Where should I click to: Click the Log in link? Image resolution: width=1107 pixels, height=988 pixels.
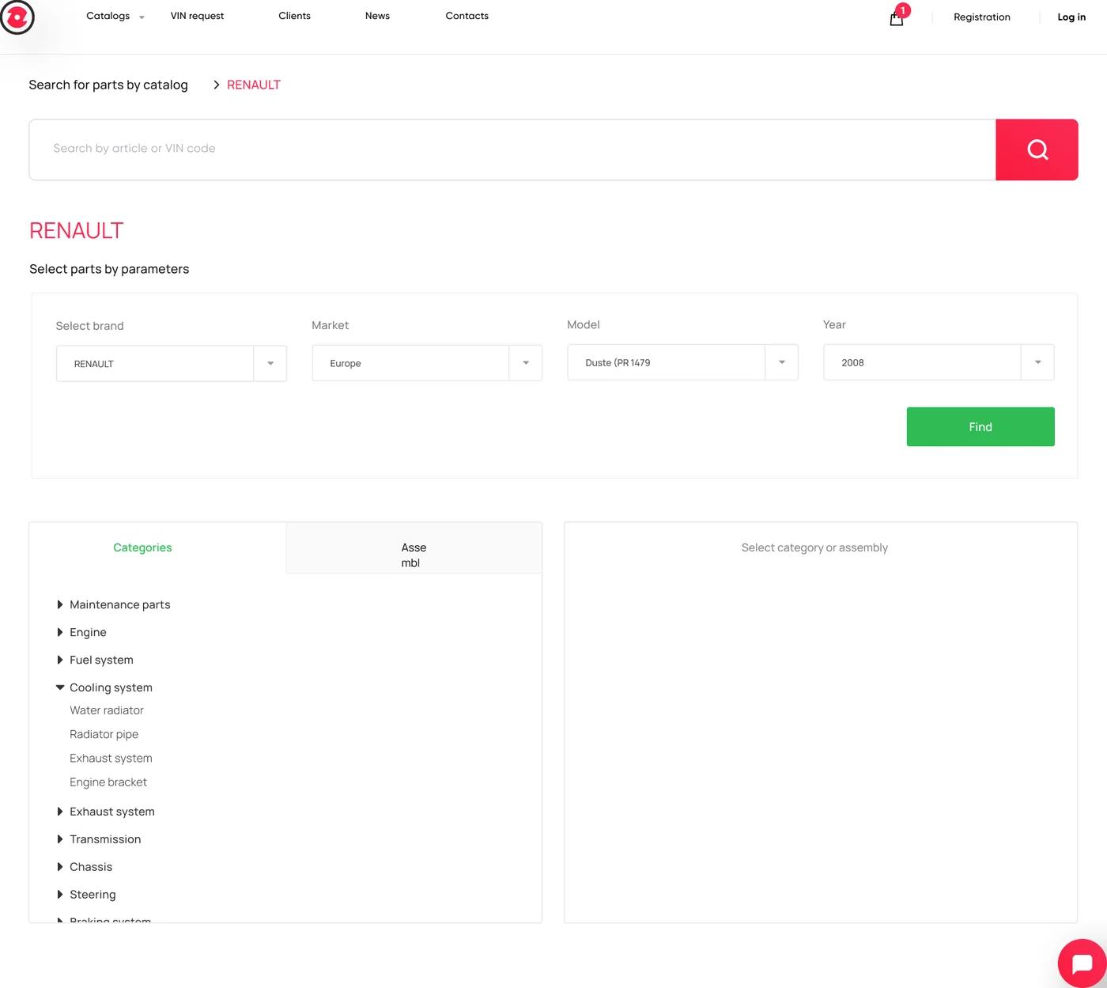tap(1071, 17)
